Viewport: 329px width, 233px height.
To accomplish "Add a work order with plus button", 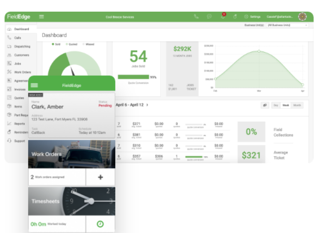I will point(100,177).
